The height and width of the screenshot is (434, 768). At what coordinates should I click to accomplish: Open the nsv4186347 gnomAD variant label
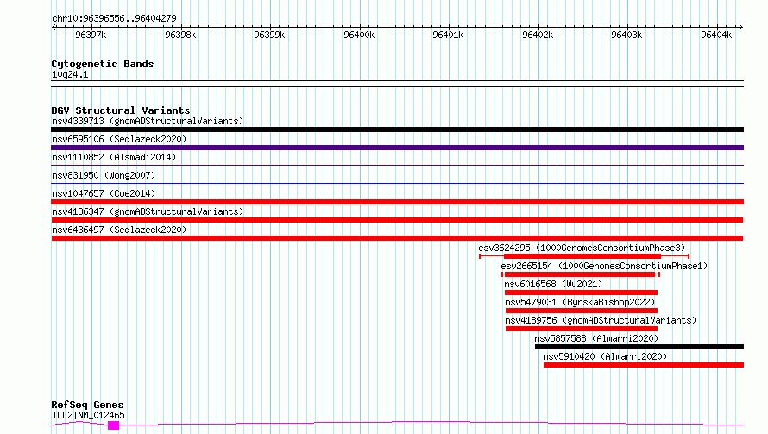pos(148,211)
